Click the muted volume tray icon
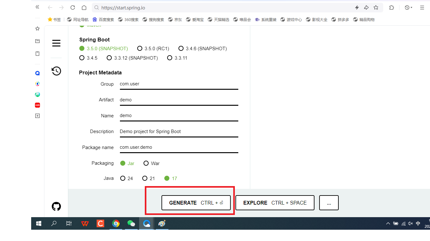Viewport: 430px width, 241px height. (410, 223)
